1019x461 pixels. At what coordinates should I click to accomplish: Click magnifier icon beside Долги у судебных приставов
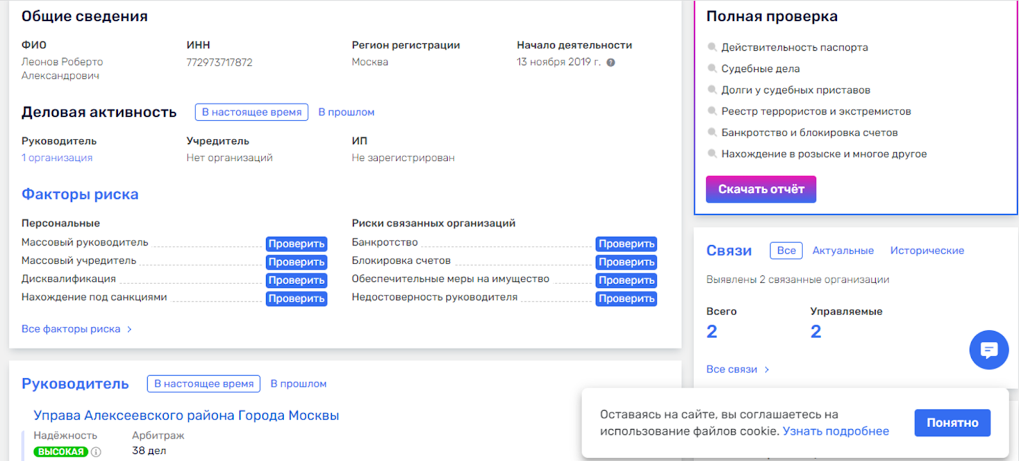point(712,90)
